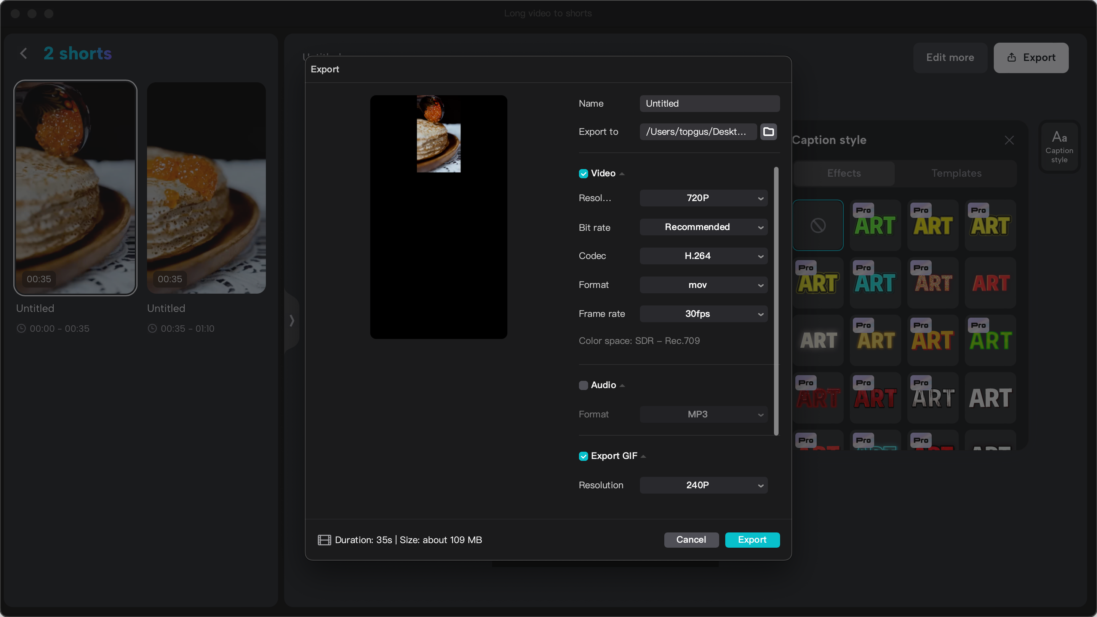Click the clock icon under the first short
This screenshot has height=617, width=1097.
[x=21, y=328]
